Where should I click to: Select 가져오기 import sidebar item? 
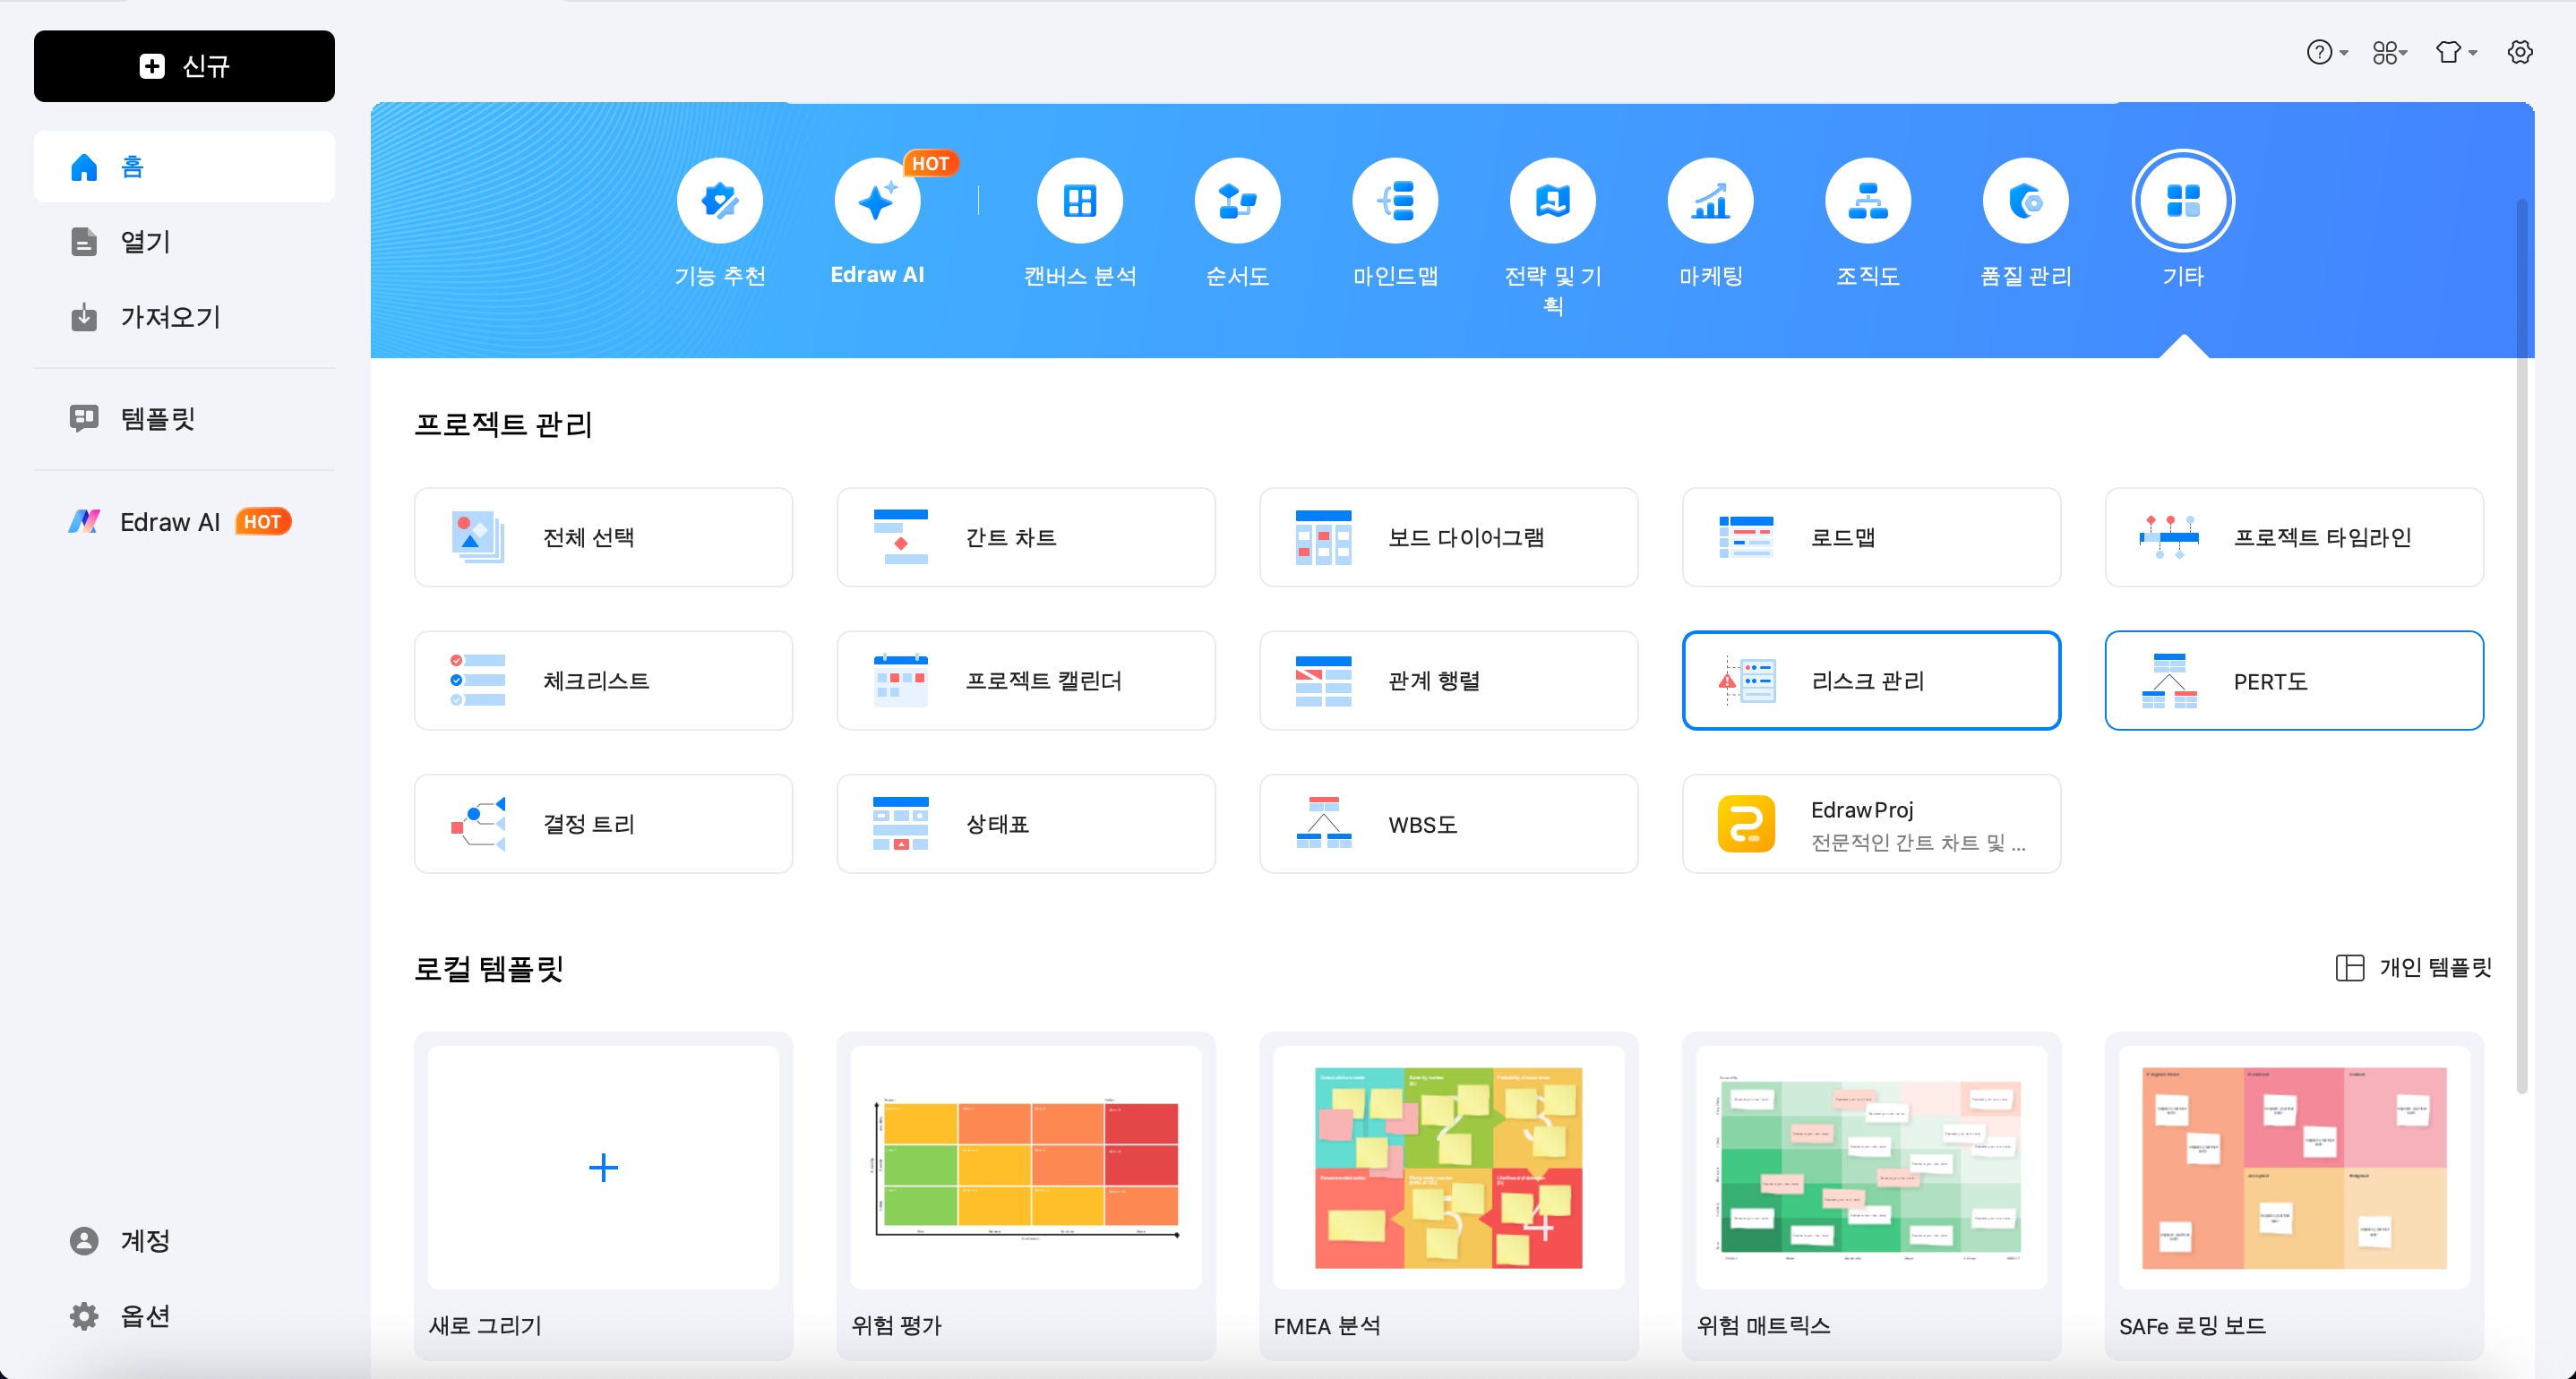point(170,317)
